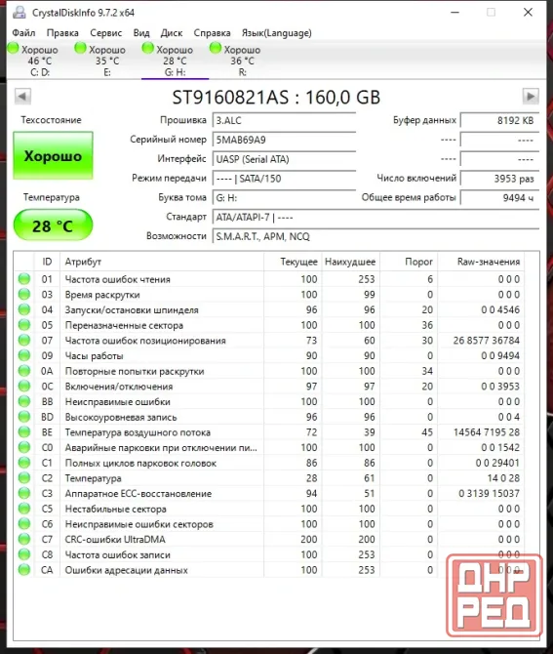
Task: Click the Порог column header
Action: (409, 262)
